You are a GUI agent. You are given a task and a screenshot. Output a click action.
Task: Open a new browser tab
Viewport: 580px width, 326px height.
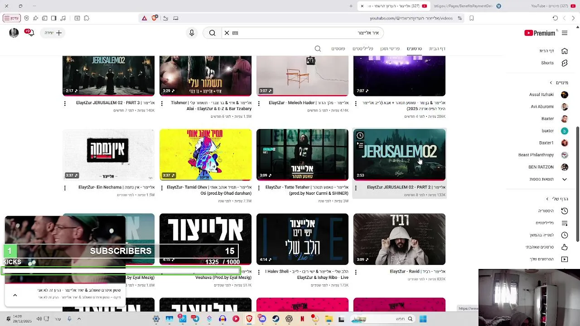click(x=351, y=6)
